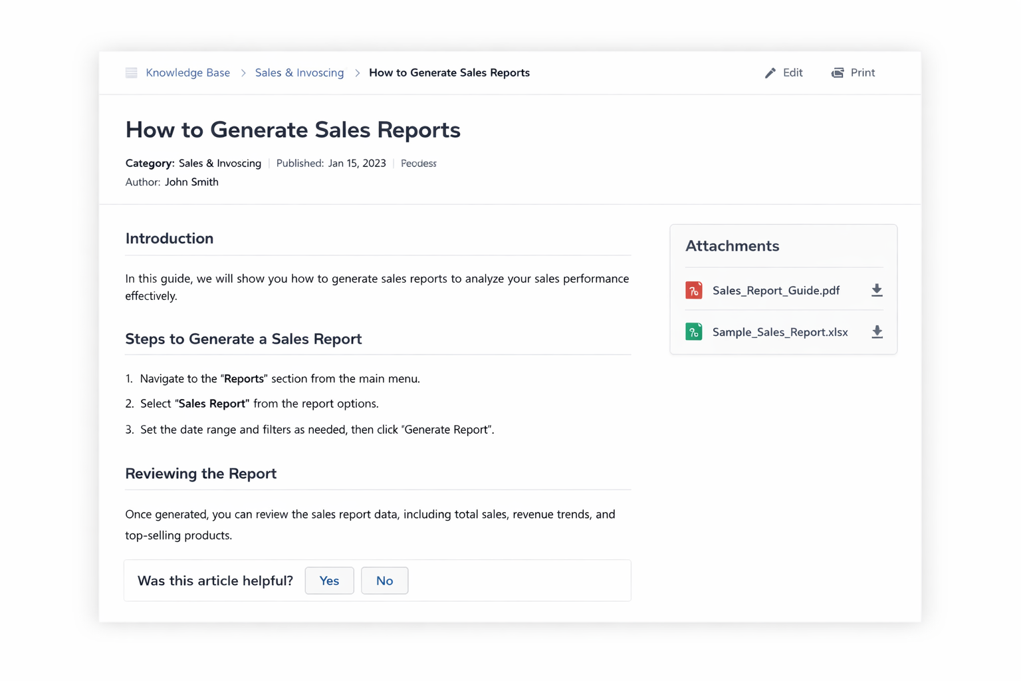Download Sample_Sales_Report.xlsx via its download icon
The height and width of the screenshot is (681, 1021).
[877, 331]
